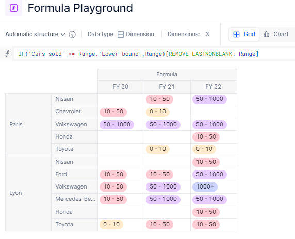Click the italic f formula bar icon
Image resolution: width=295 pixels, height=239 pixels.
(x=7, y=54)
